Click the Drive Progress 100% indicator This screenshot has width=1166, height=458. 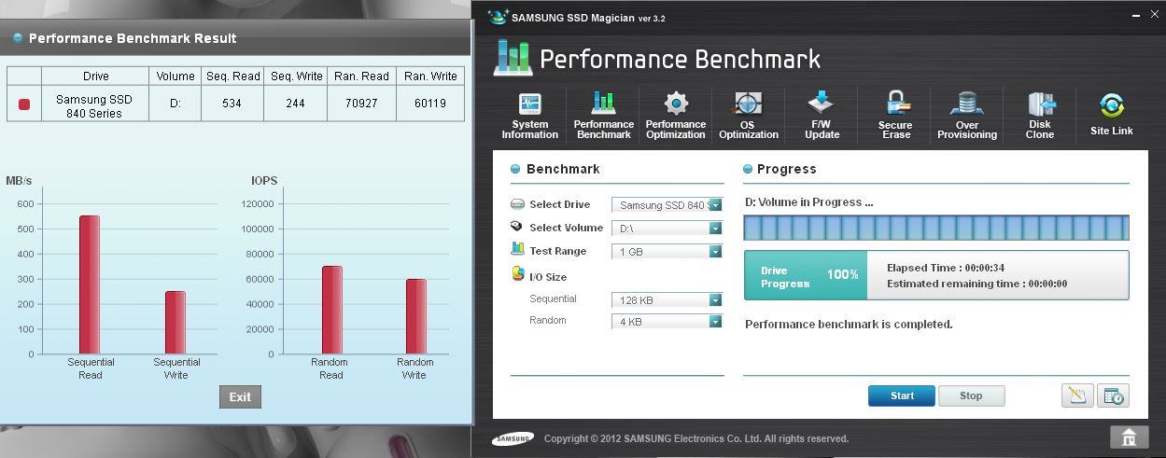806,275
